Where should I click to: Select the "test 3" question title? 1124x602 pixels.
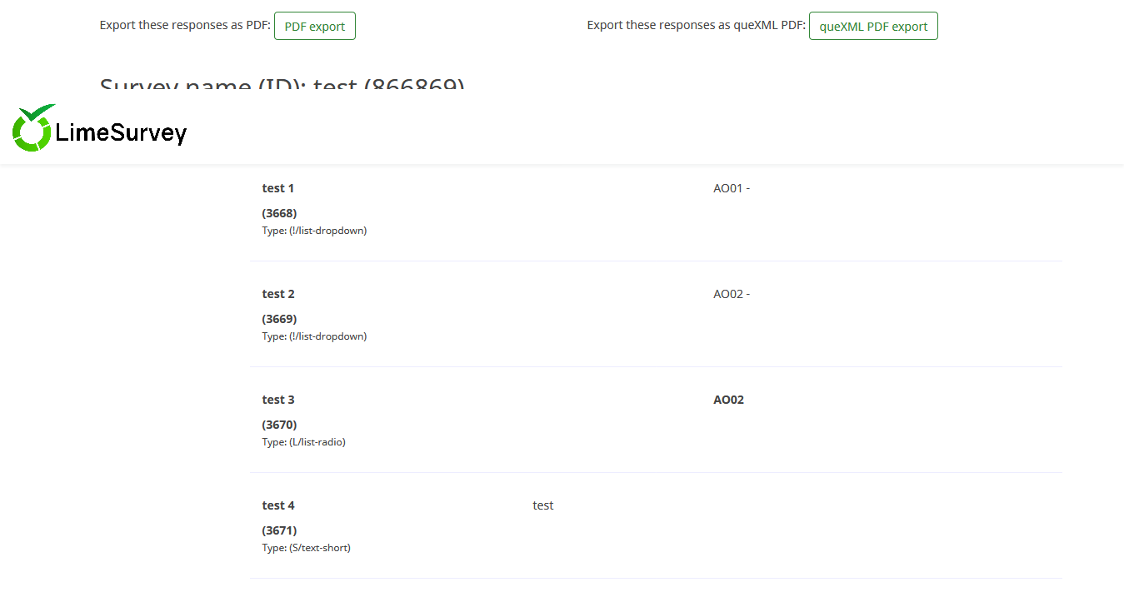point(278,400)
